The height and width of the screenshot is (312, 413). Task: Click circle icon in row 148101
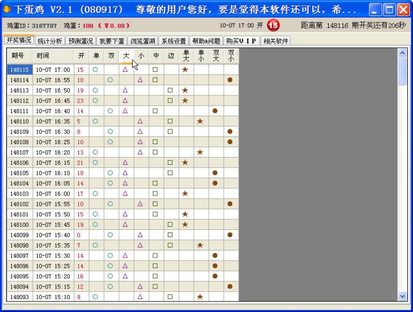[96, 214]
